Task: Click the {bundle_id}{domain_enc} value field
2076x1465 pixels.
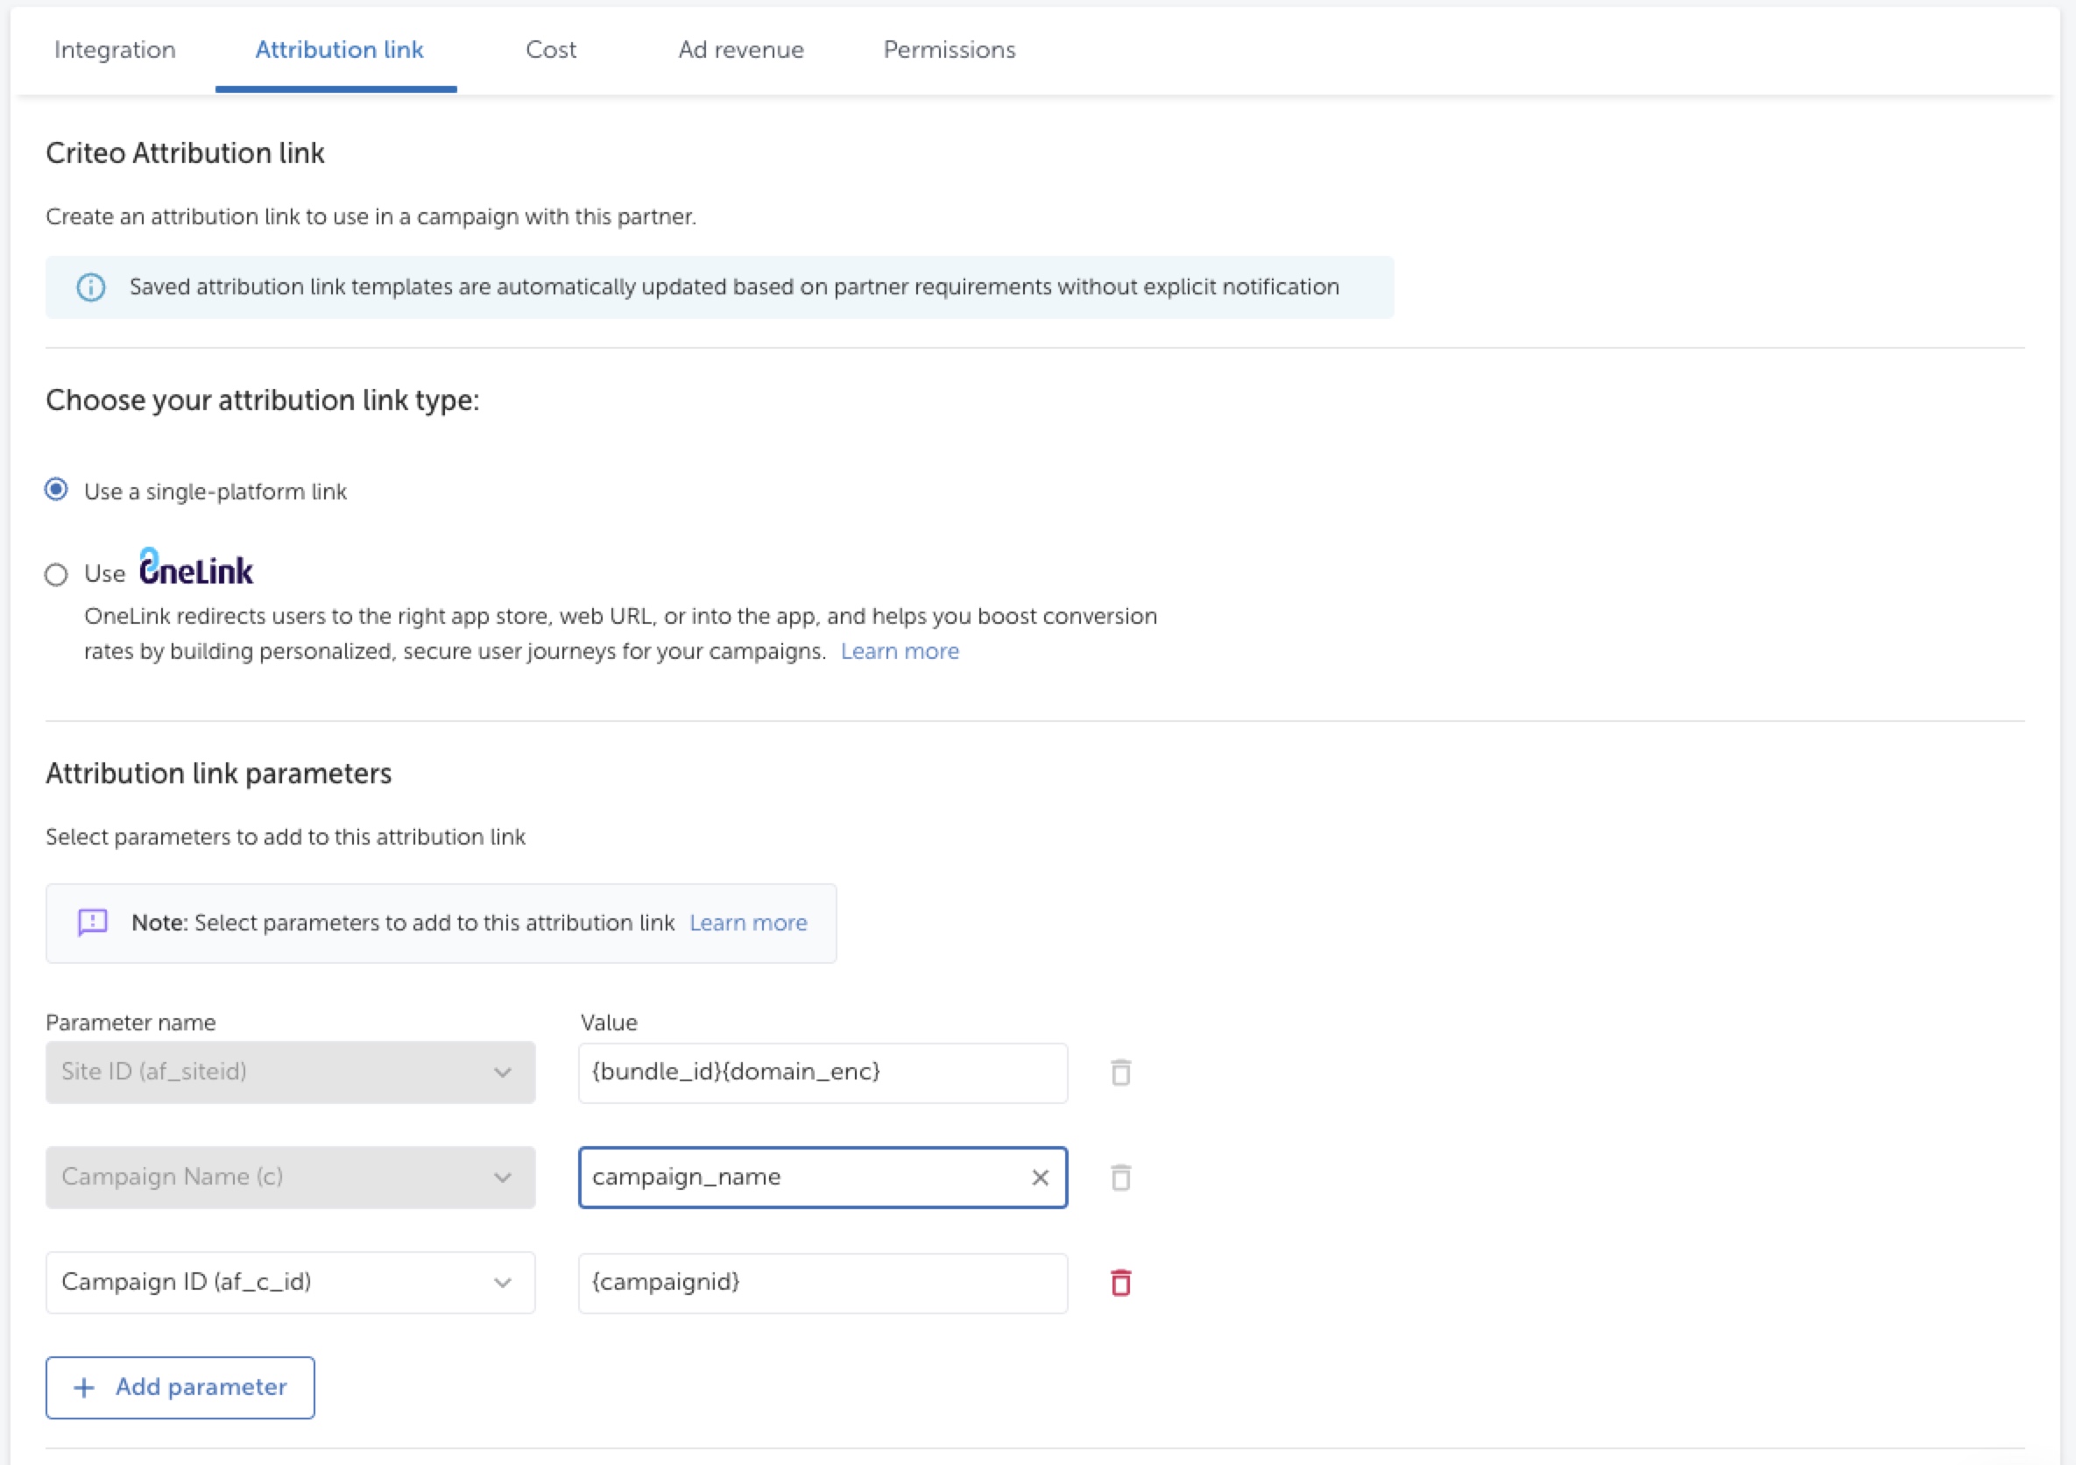Action: pos(823,1072)
